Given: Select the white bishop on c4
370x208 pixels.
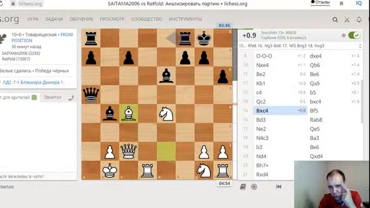Looking at the screenshot, I should [x=128, y=114].
